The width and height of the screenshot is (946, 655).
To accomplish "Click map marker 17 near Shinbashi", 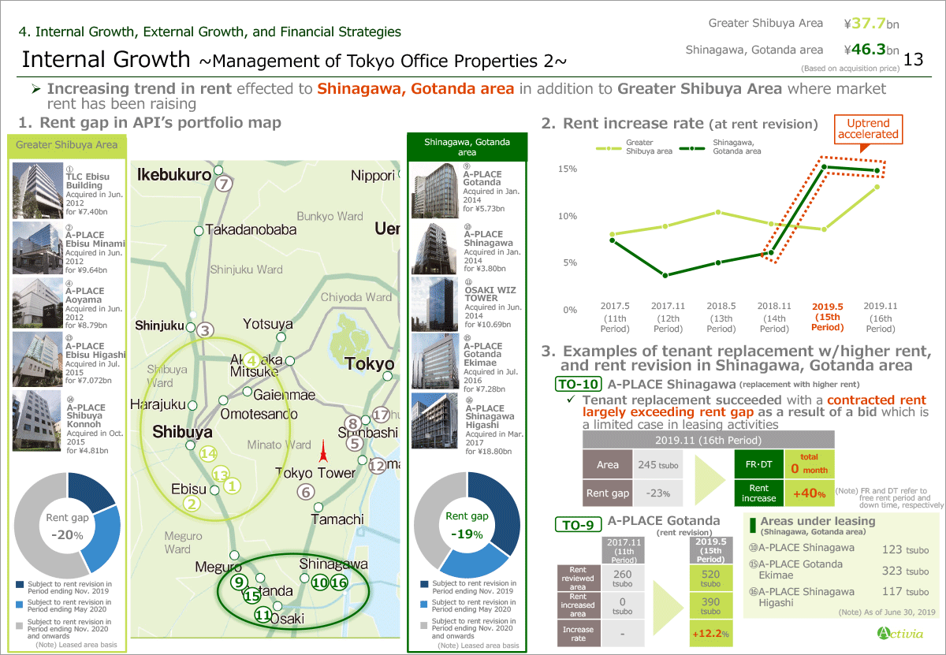I will click(381, 415).
